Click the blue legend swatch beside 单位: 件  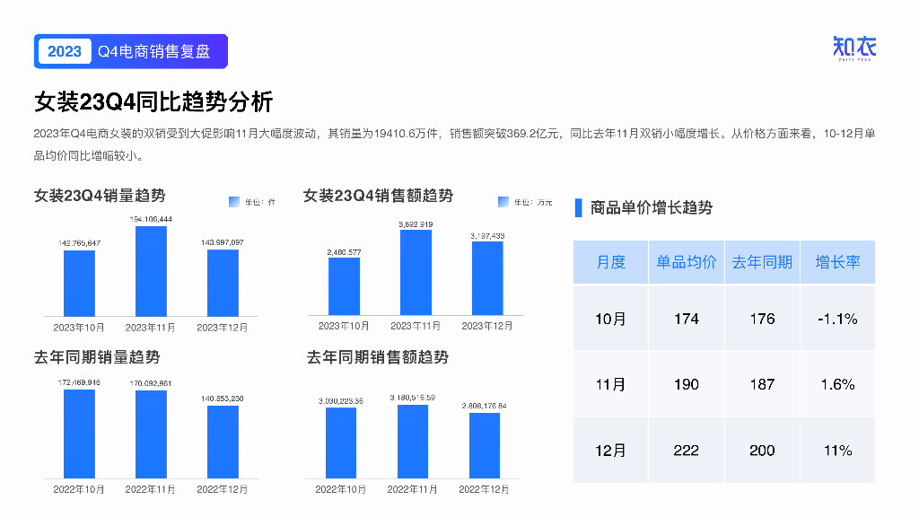234,202
